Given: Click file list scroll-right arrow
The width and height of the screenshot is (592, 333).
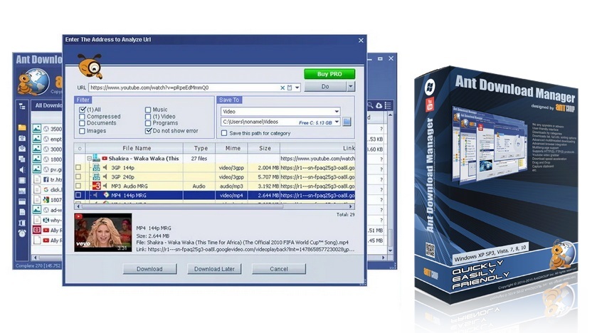Looking at the screenshot, I should pos(351,206).
